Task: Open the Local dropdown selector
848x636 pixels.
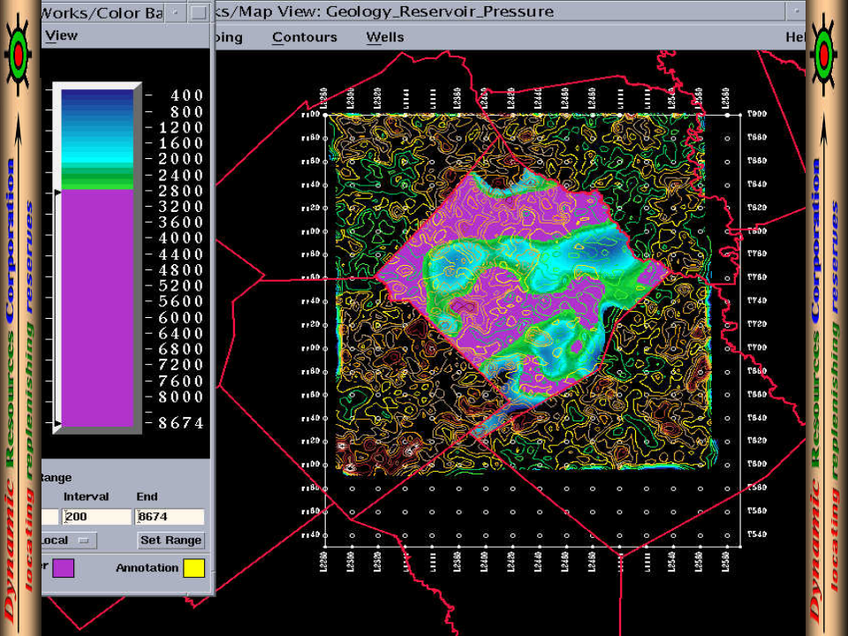Action: (69, 540)
